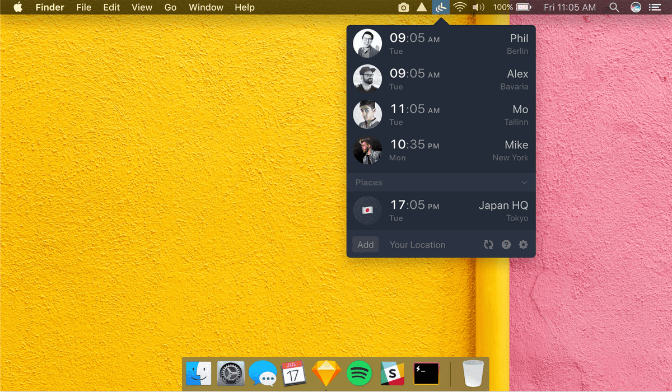
Task: Select the Mike name label
Action: point(516,144)
